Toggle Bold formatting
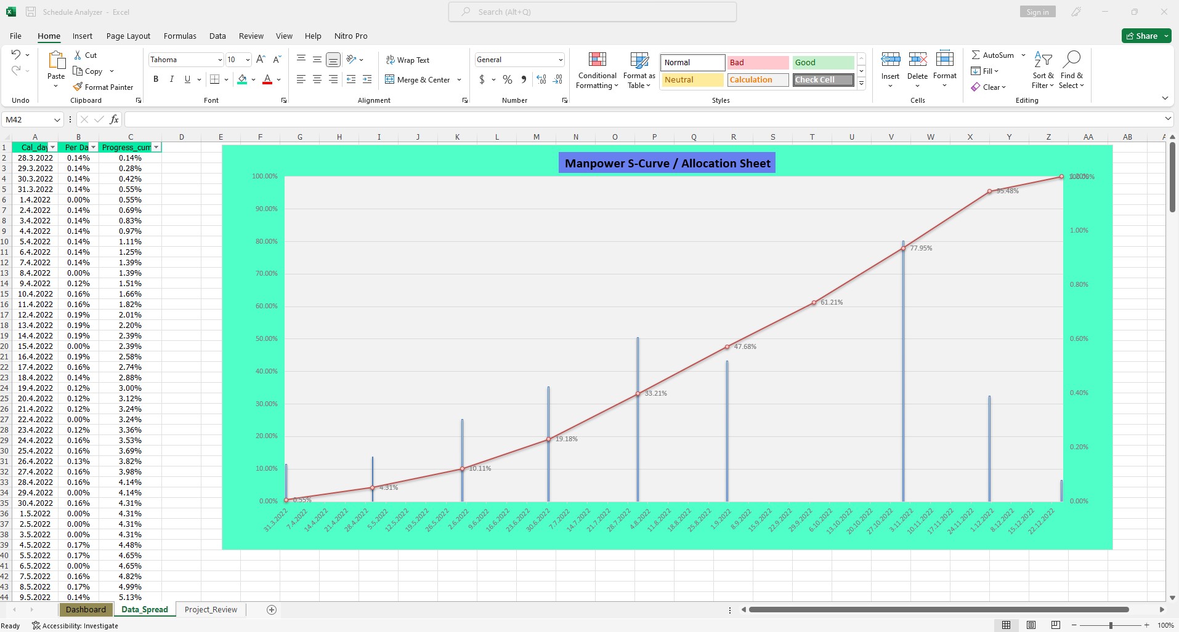1179x632 pixels. click(x=156, y=79)
